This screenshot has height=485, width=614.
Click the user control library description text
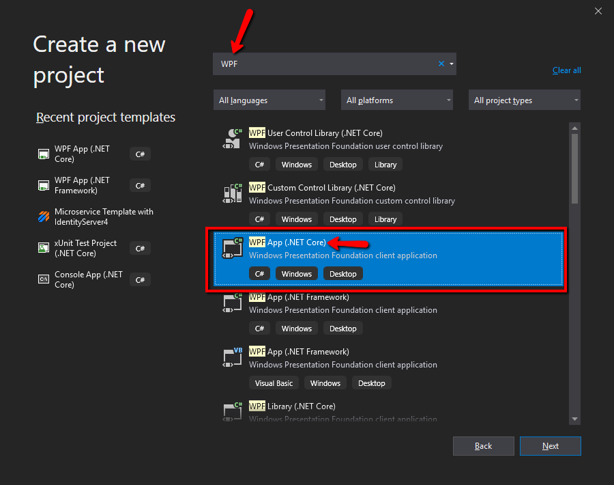coord(346,146)
